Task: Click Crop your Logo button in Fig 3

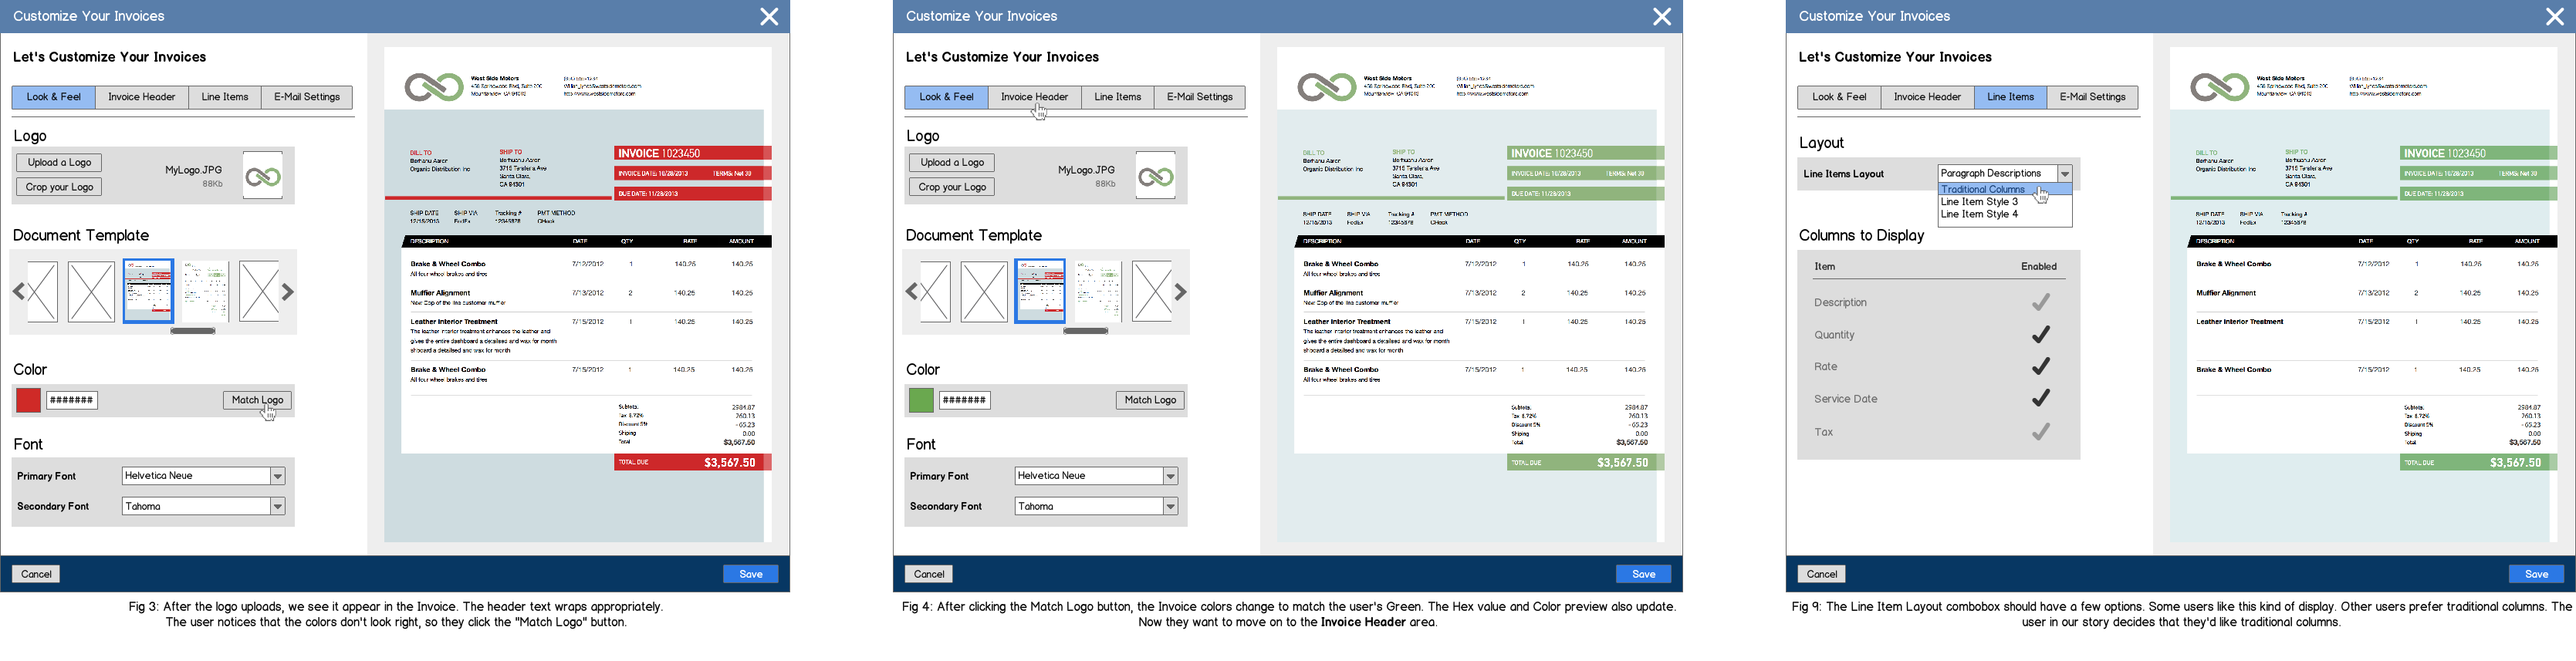Action: pos(59,187)
